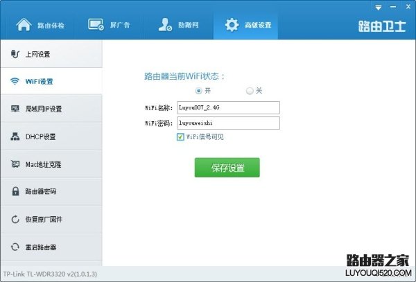
Task: Click the home icon for 路由体检
Action: pos(24,25)
